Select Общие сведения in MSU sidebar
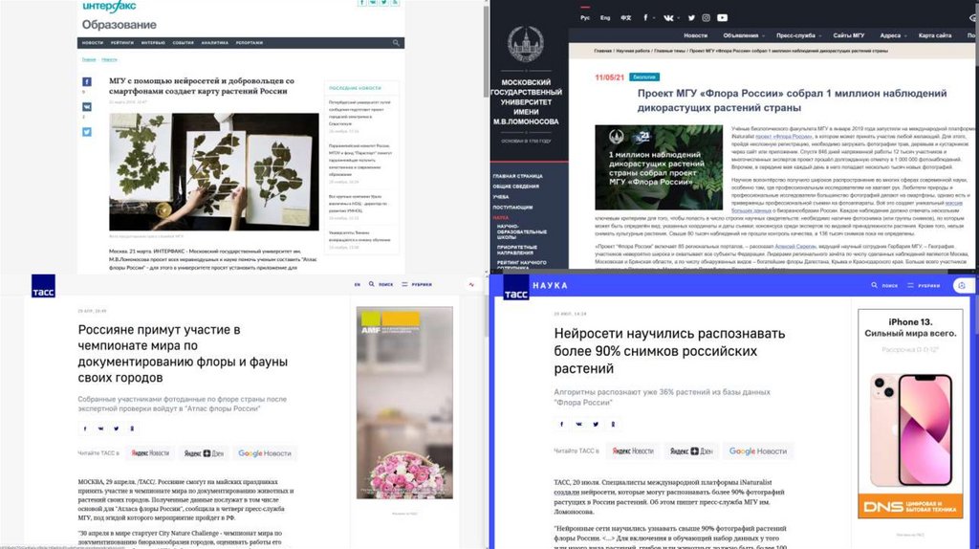Screen dimensions: 979x549 point(515,187)
